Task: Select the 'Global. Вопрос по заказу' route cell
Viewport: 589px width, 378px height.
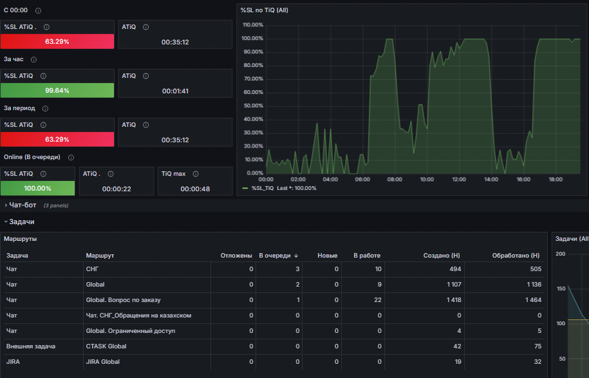Action: pyautogui.click(x=123, y=300)
